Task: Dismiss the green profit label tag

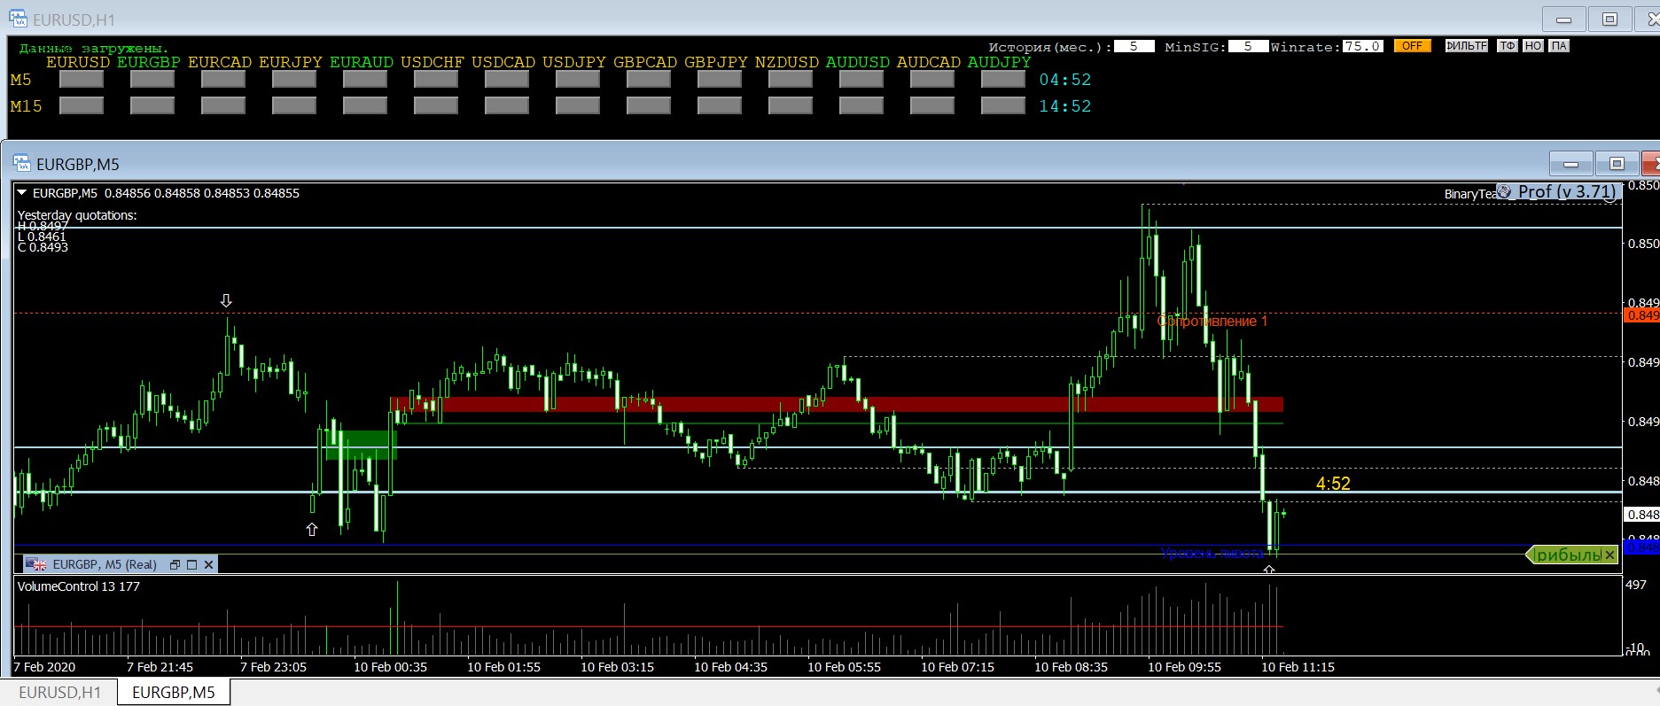Action: [1609, 555]
